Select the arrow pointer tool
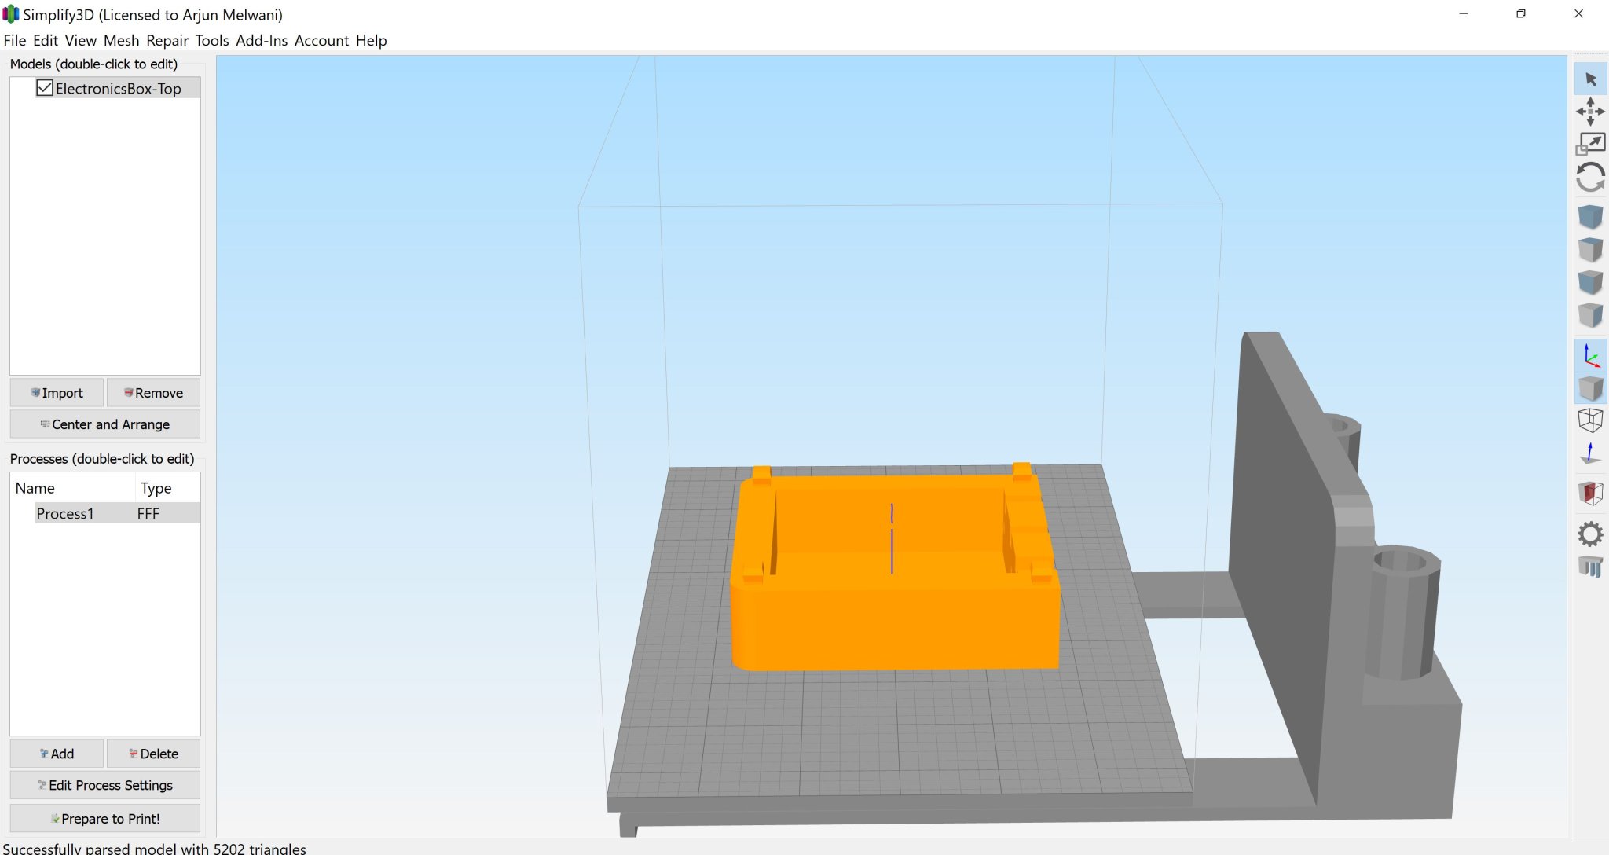 tap(1590, 79)
